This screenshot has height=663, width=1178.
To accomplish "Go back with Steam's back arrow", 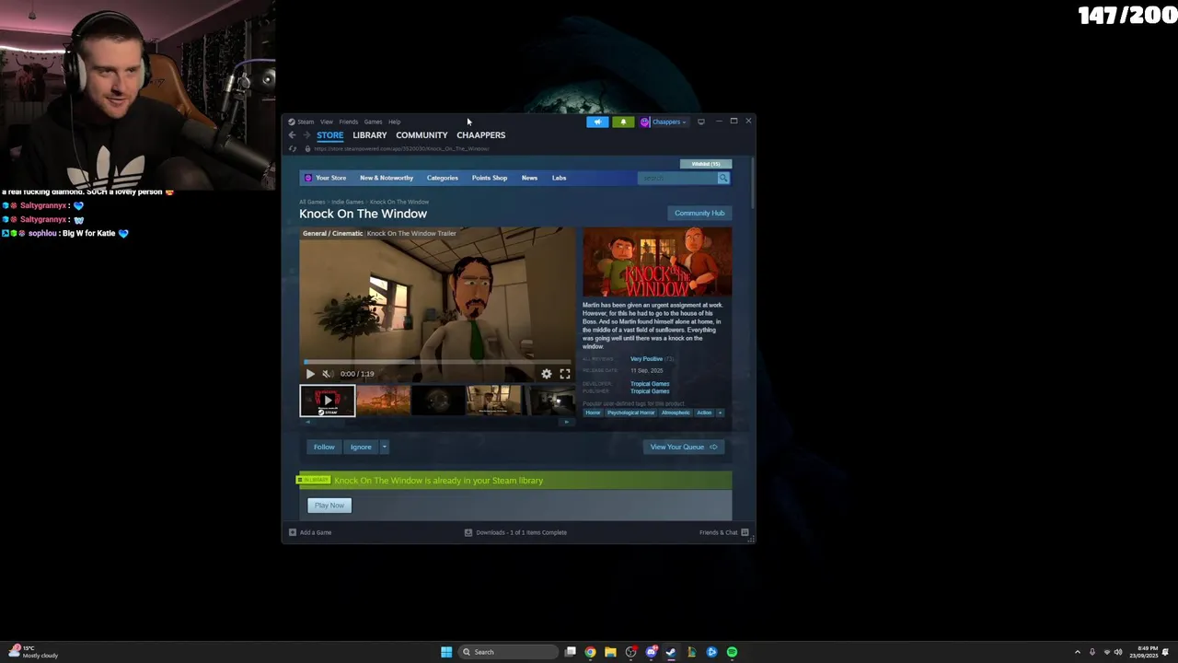I will (292, 135).
